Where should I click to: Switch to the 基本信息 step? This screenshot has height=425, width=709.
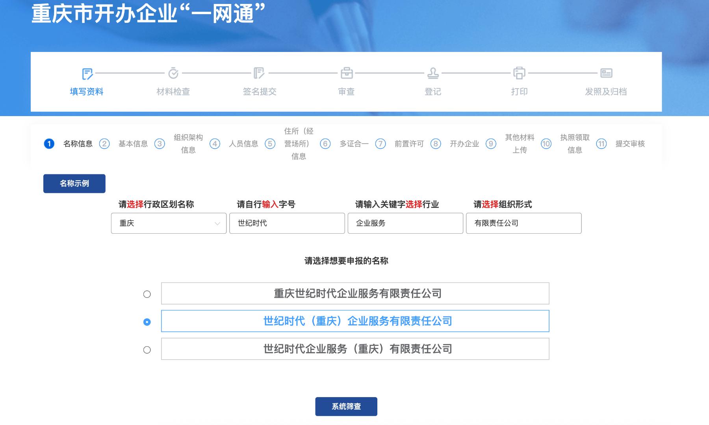[134, 144]
